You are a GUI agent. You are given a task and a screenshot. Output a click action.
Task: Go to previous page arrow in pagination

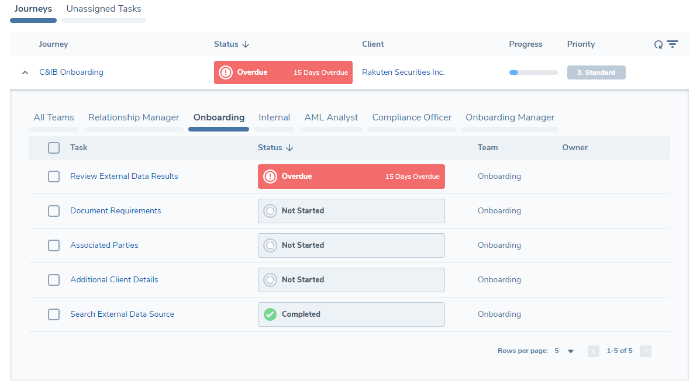pyautogui.click(x=594, y=351)
